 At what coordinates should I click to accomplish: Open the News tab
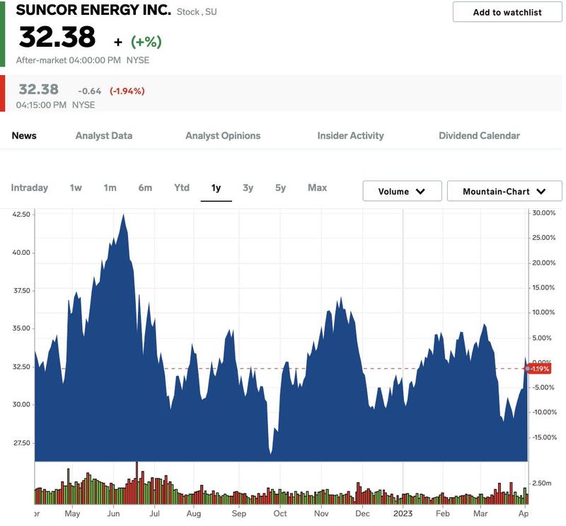pos(24,135)
